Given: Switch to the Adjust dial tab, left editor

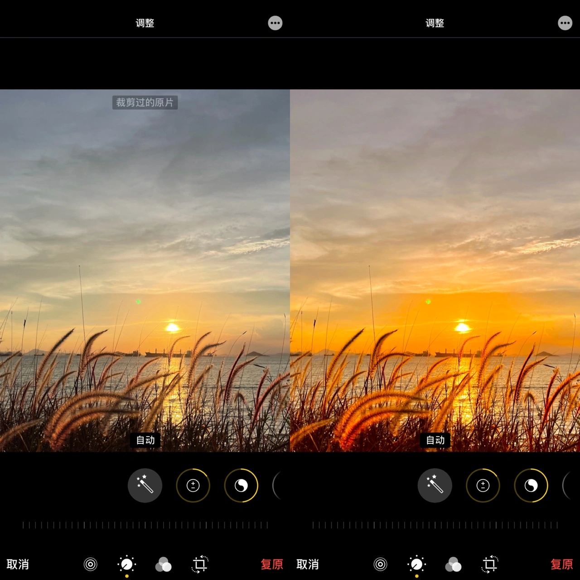Looking at the screenshot, I should coord(127,565).
